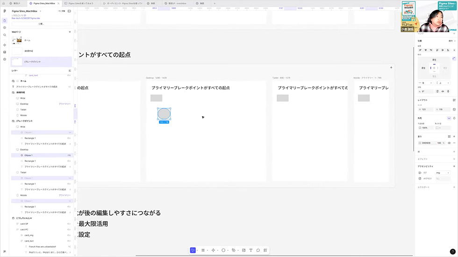Remove the fill with minus icon
This screenshot has height=257, width=458.
coord(454,143)
